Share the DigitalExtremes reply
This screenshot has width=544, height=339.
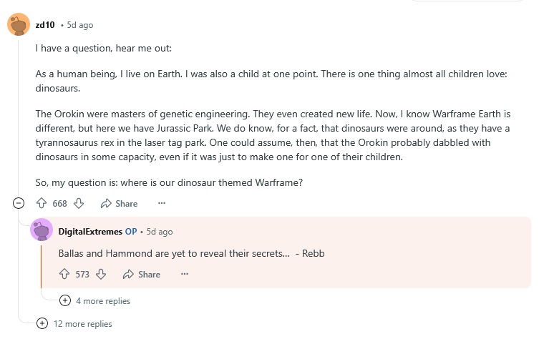click(142, 274)
